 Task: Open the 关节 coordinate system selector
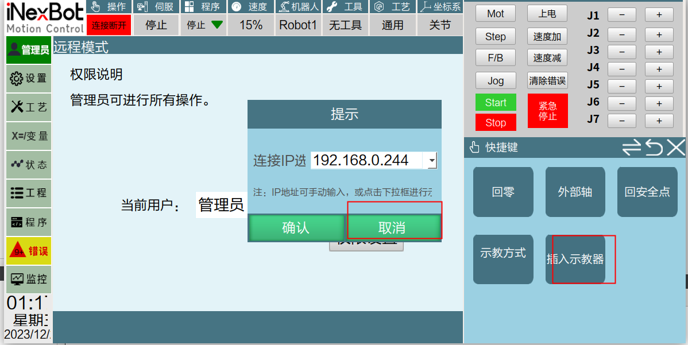(440, 25)
